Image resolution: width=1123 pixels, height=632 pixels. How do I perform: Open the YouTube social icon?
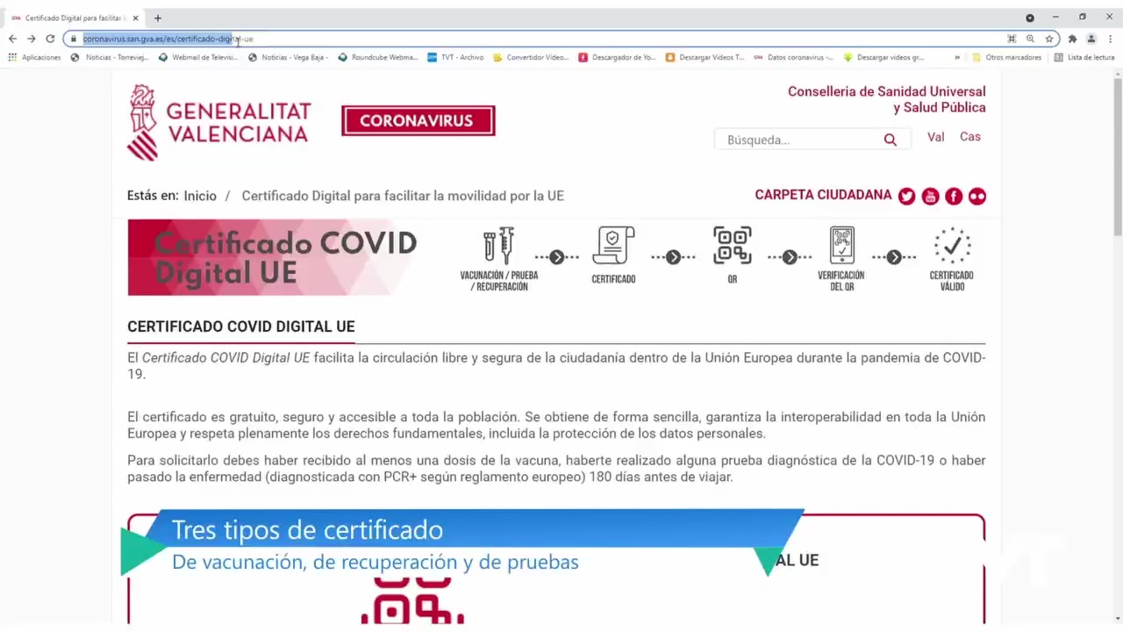click(931, 197)
